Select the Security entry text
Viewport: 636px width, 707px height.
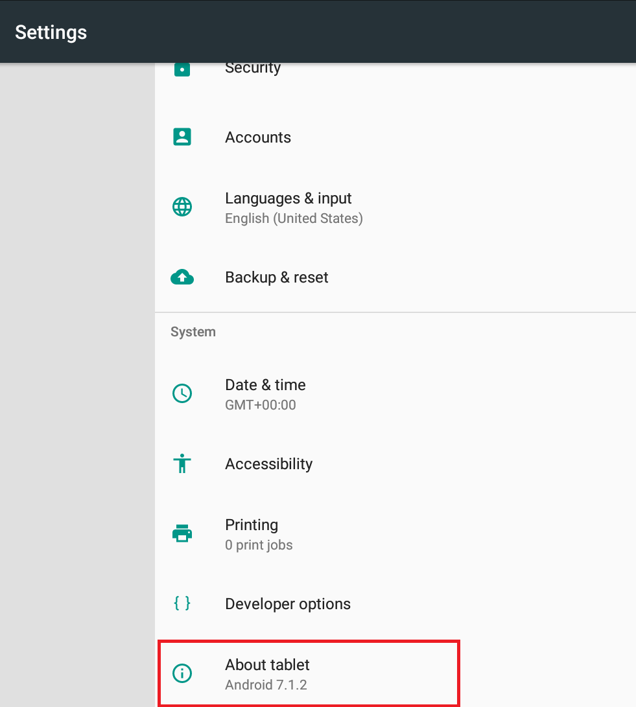(253, 69)
